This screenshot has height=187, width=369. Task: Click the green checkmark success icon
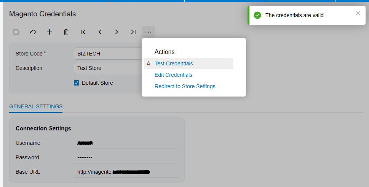[x=257, y=16]
